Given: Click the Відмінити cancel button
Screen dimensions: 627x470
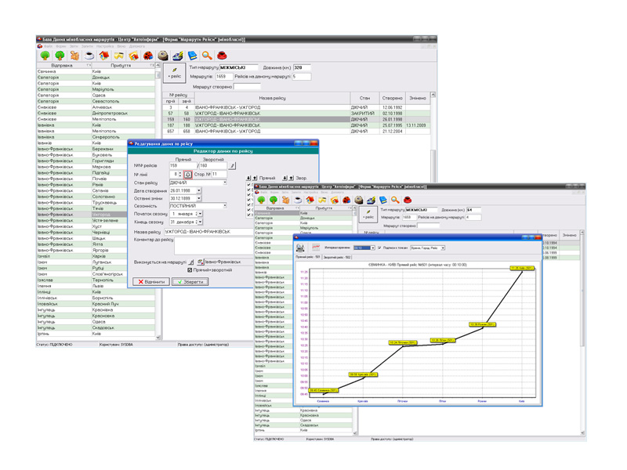Looking at the screenshot, I should pos(150,281).
